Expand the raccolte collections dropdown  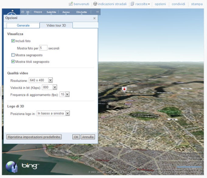point(149,4)
